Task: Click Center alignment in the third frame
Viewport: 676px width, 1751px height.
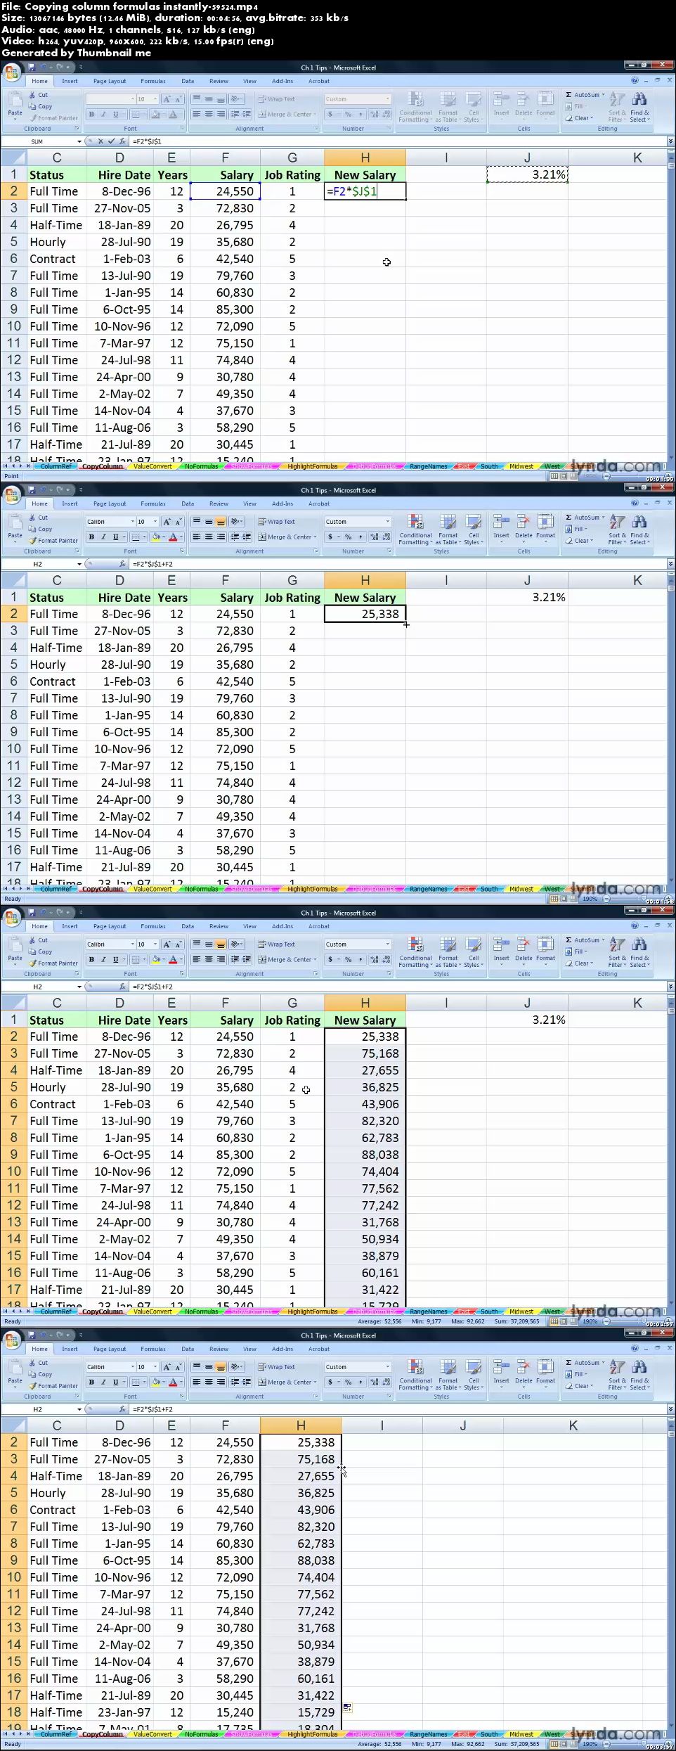Action: [209, 960]
